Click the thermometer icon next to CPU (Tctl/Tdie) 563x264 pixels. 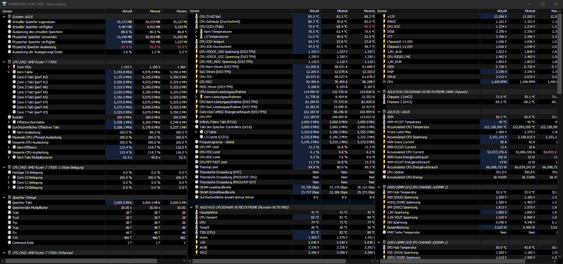tap(197, 17)
